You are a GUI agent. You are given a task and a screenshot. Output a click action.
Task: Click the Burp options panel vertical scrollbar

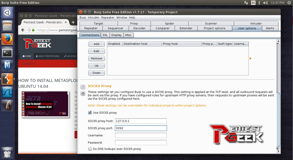278,97
